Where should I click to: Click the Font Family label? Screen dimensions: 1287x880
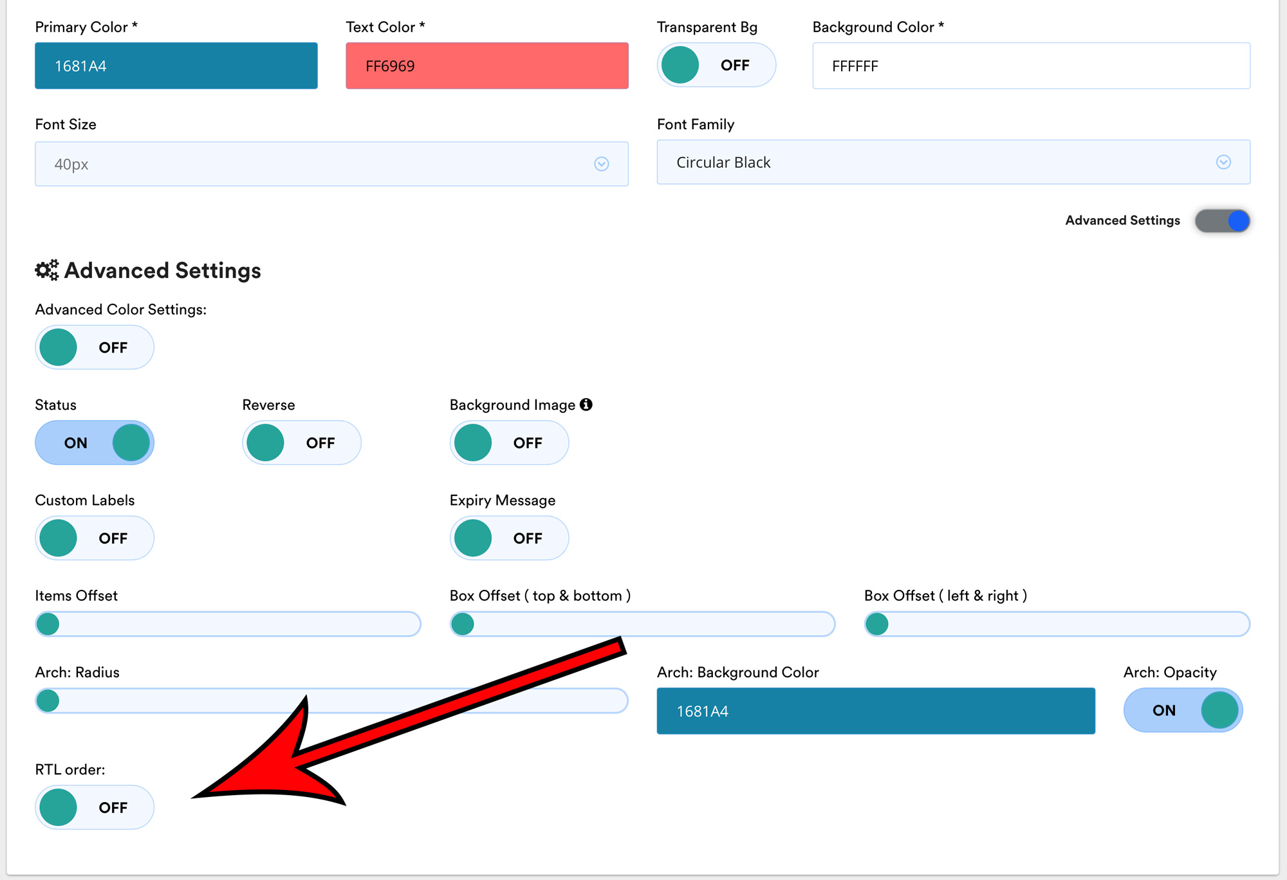click(x=696, y=124)
